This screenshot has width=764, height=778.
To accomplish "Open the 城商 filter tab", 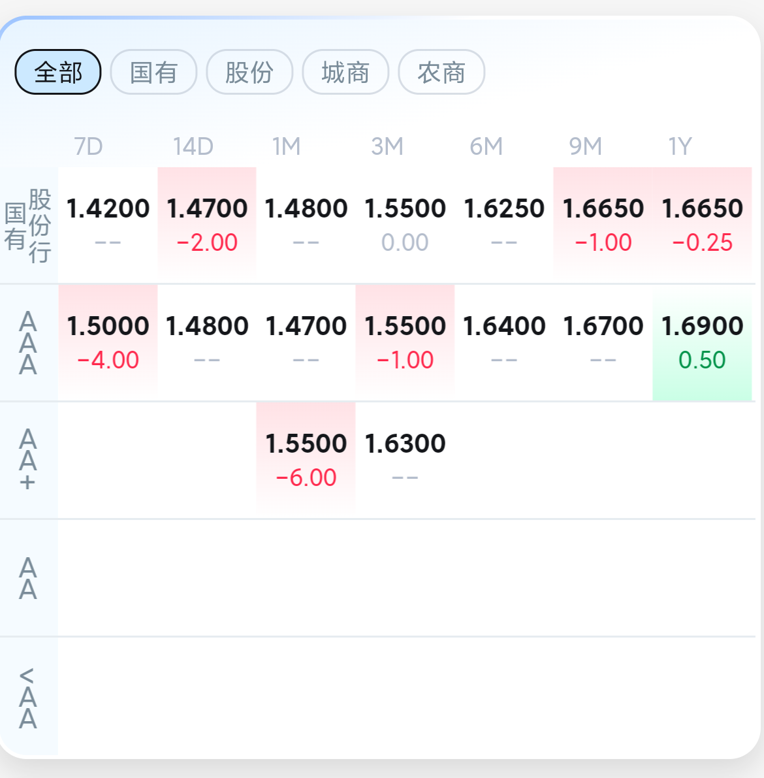I will click(x=345, y=72).
